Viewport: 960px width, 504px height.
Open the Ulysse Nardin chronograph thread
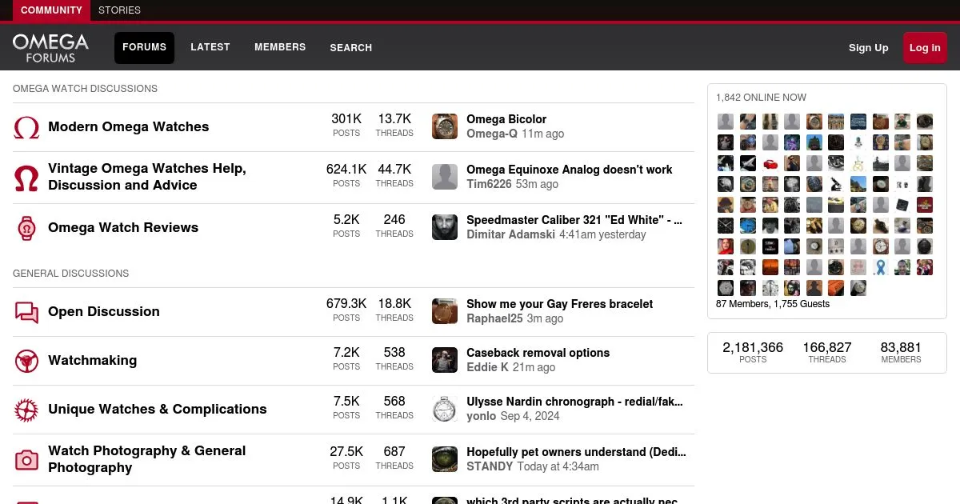pyautogui.click(x=574, y=402)
